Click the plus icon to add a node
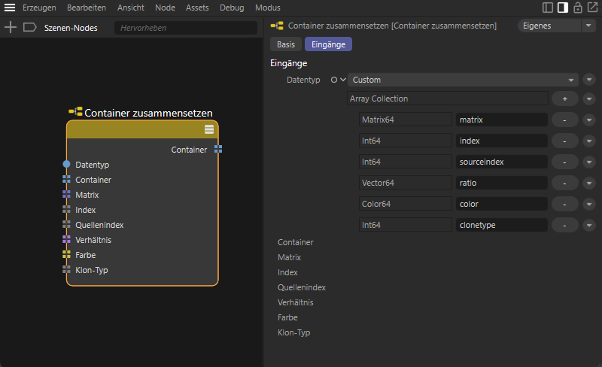This screenshot has width=602, height=367. (11, 27)
